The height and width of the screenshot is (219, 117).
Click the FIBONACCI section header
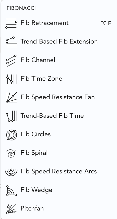coord(21,8)
